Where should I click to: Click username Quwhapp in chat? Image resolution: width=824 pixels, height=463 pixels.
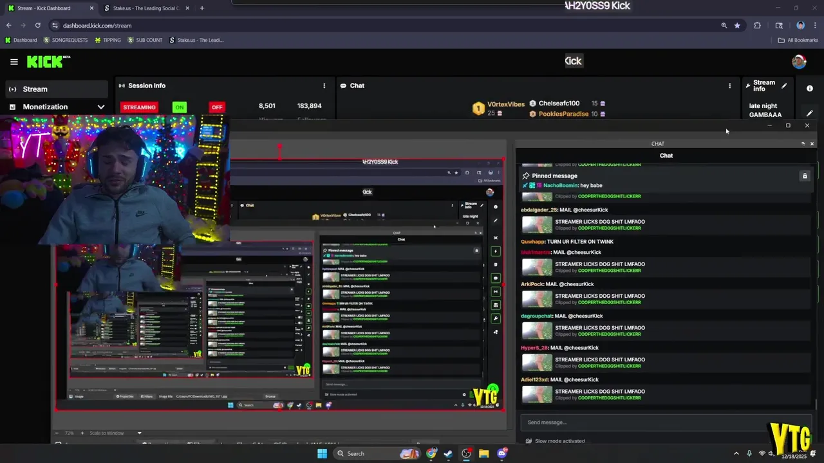(x=532, y=242)
